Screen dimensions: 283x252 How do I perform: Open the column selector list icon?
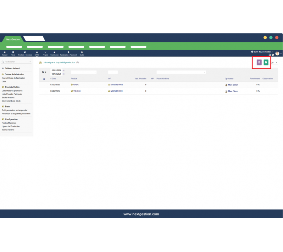[44, 79]
